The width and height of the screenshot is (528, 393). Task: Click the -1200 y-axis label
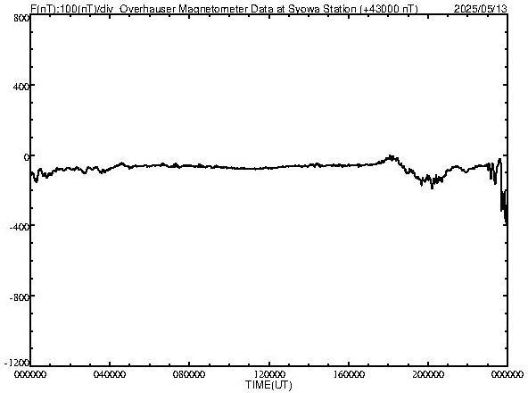[x=17, y=363]
